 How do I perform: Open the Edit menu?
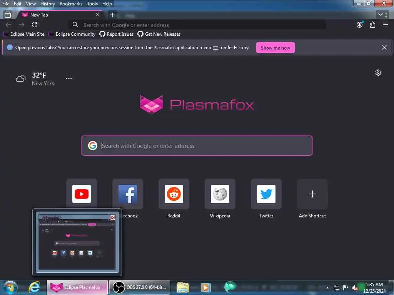tap(17, 4)
